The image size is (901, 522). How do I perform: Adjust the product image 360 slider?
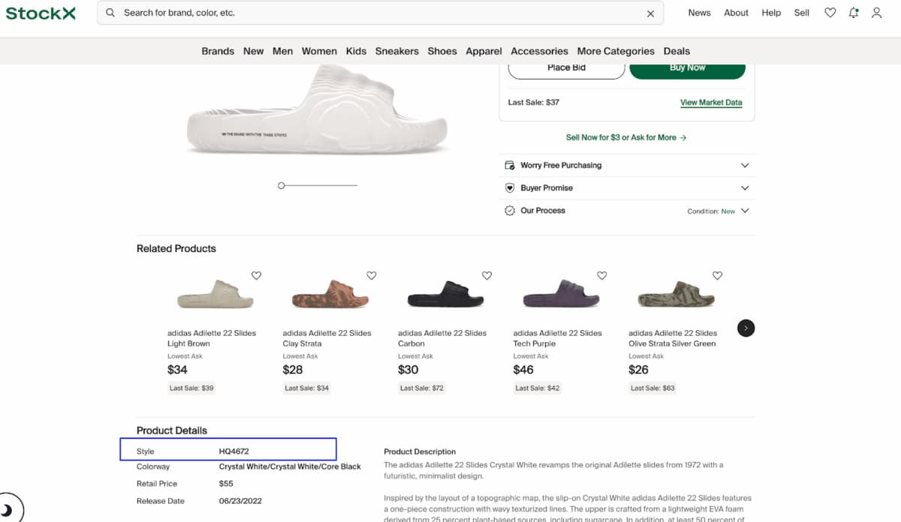[282, 185]
